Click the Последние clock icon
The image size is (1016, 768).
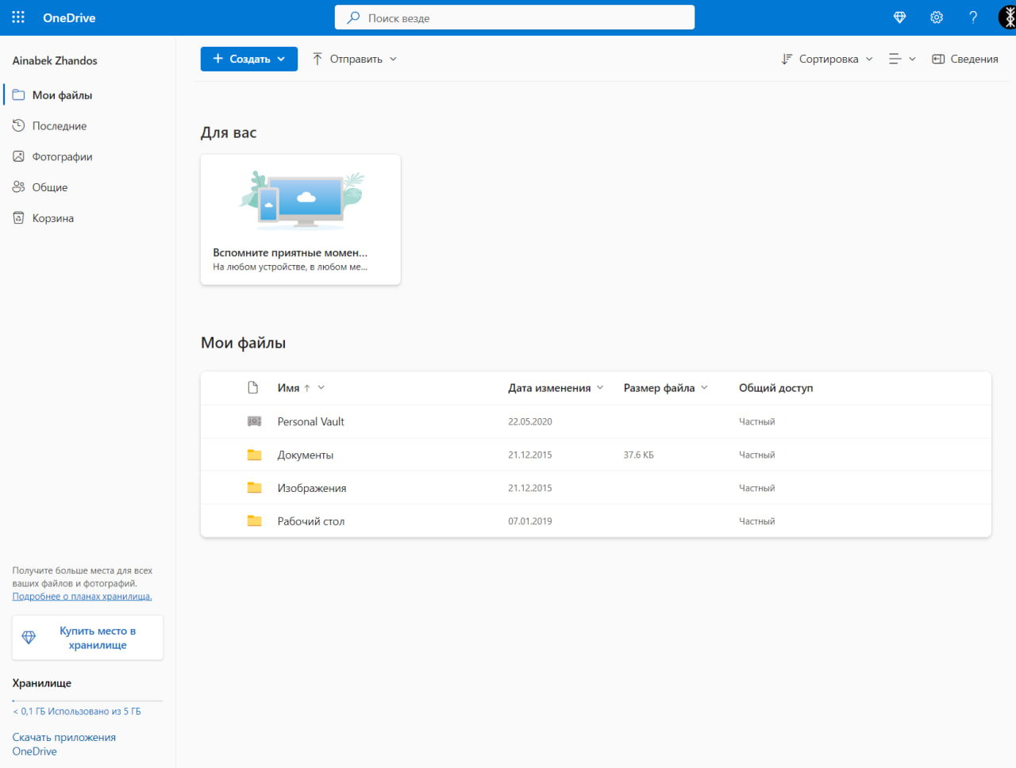[18, 125]
